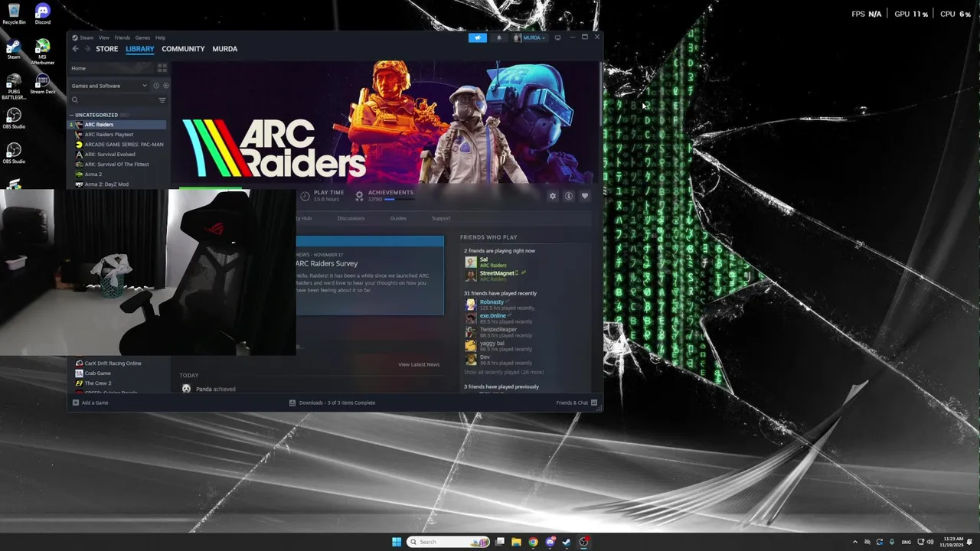This screenshot has width=980, height=551.
Task: Switch library to grid collections view
Action: click(x=162, y=68)
